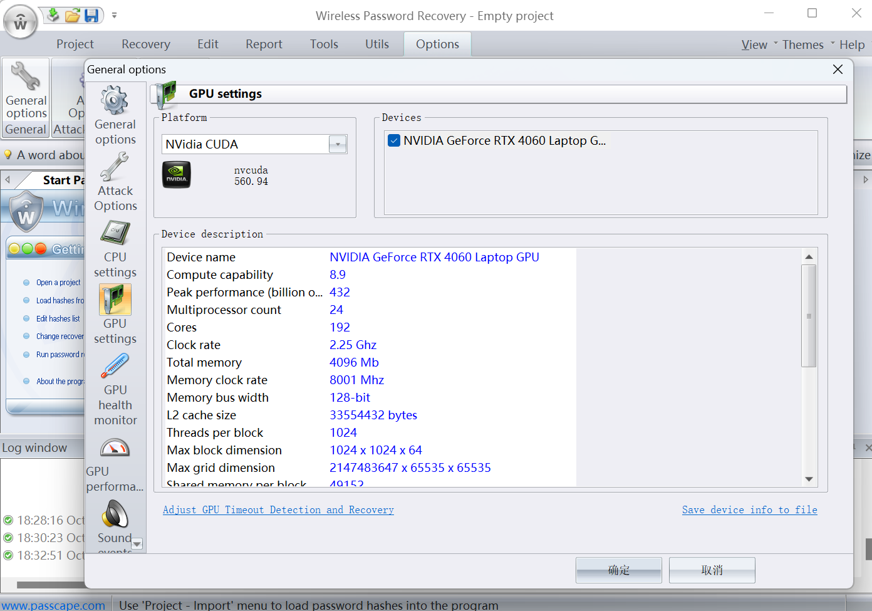Click device description scrollbar down arrow
The height and width of the screenshot is (611, 872).
click(809, 479)
